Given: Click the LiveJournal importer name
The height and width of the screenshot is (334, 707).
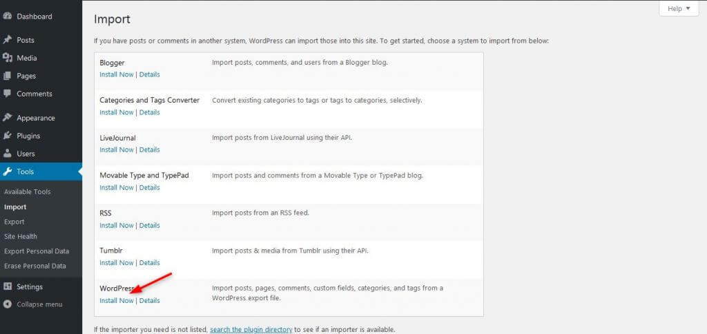Looking at the screenshot, I should tap(117, 138).
